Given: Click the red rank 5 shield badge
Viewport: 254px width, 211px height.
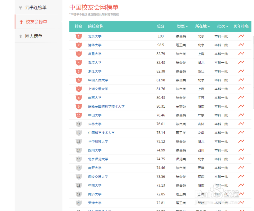Looking at the screenshot, I should 79,72.
